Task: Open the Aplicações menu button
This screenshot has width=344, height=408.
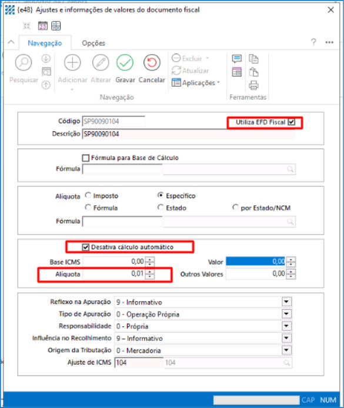Action: pos(196,83)
